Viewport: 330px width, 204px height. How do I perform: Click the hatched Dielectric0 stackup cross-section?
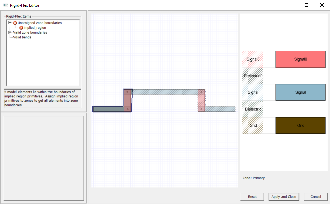point(253,76)
